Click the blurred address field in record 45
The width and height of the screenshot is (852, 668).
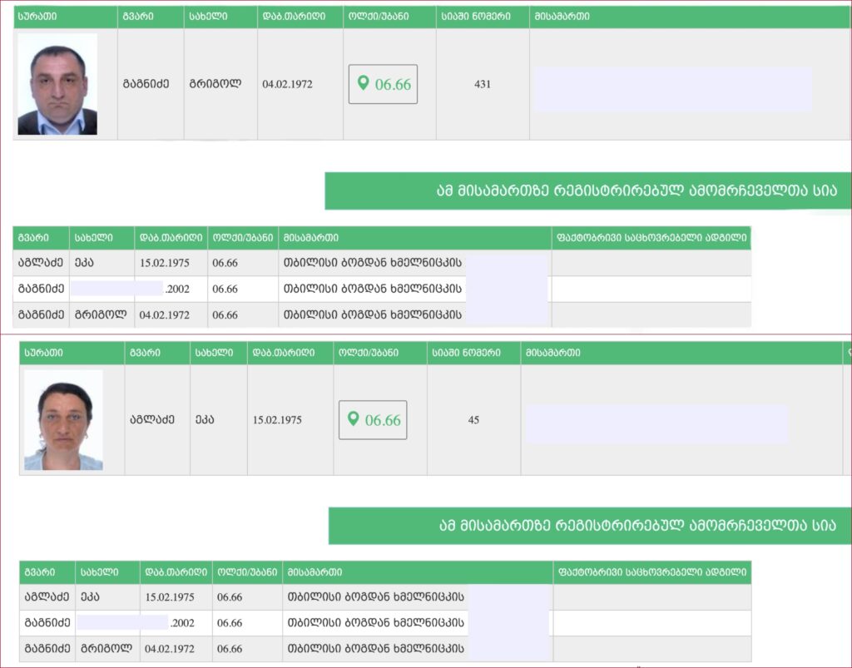[x=656, y=424]
